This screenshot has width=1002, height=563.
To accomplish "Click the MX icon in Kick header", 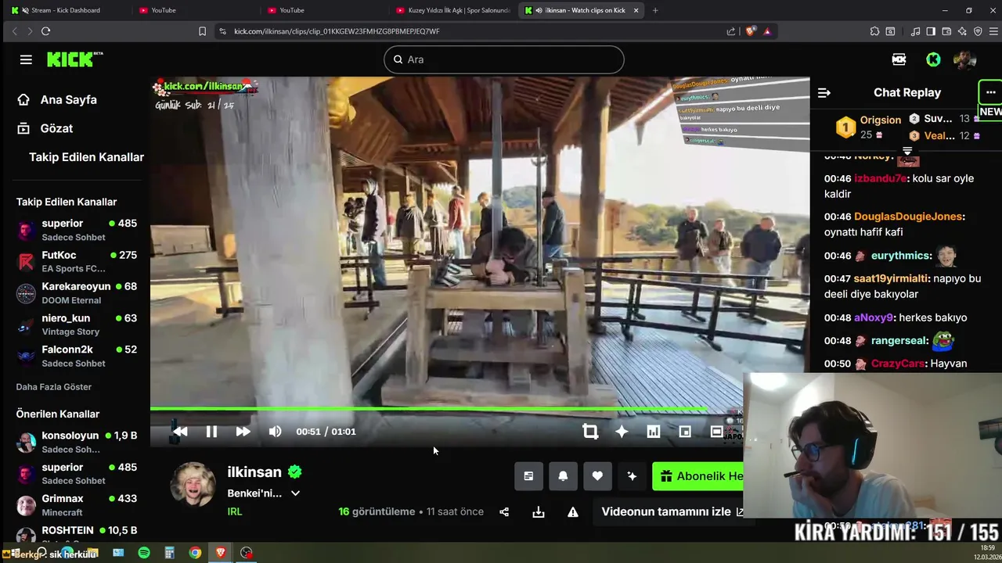I will coord(899,59).
